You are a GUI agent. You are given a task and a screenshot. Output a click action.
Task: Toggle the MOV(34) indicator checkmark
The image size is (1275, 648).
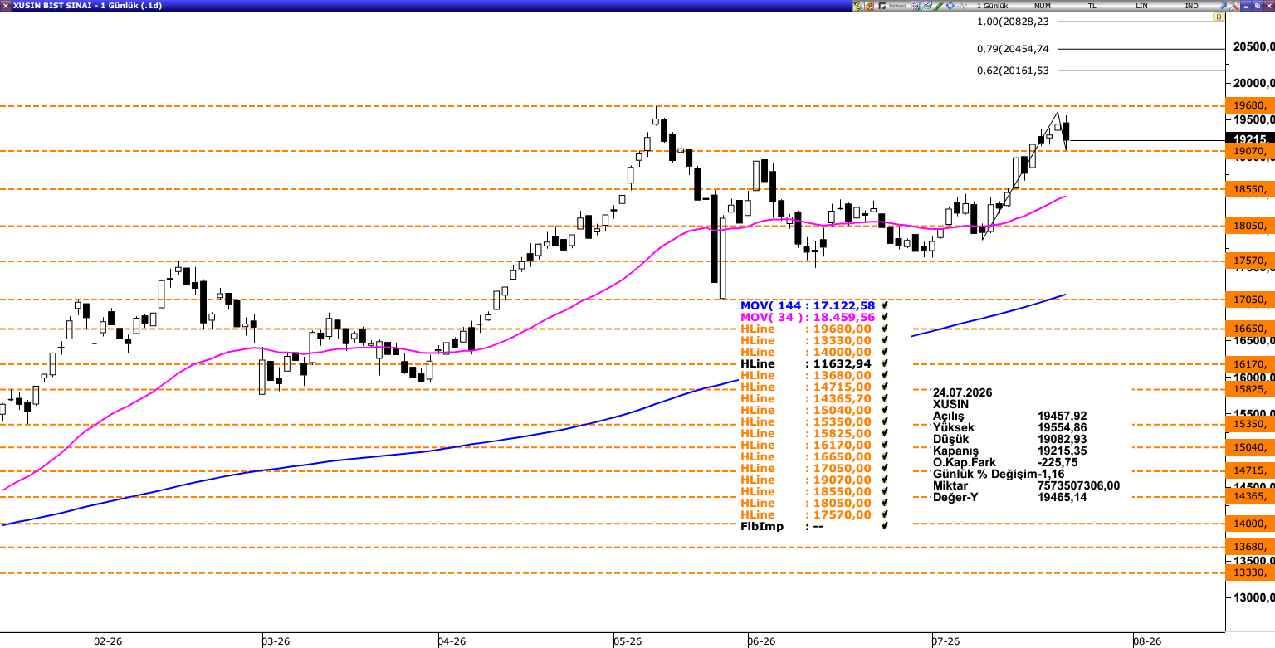click(x=885, y=317)
